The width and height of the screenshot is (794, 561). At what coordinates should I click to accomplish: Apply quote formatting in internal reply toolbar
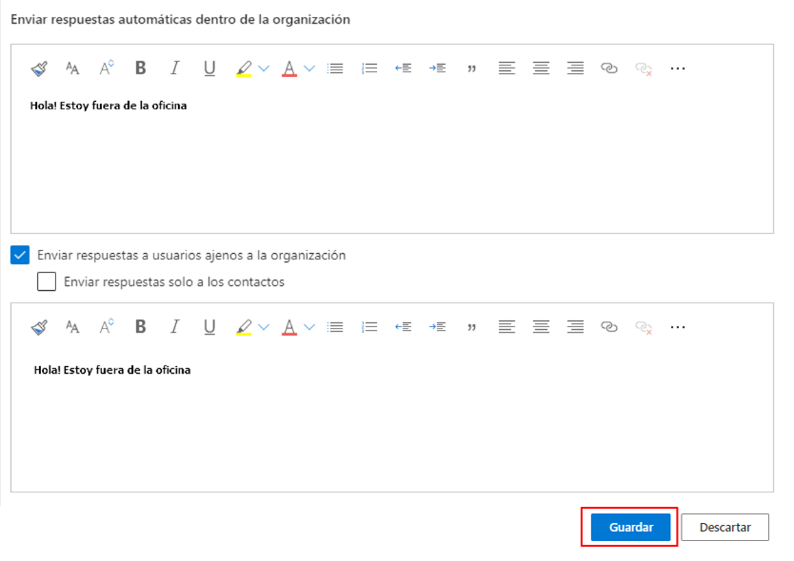pos(472,68)
